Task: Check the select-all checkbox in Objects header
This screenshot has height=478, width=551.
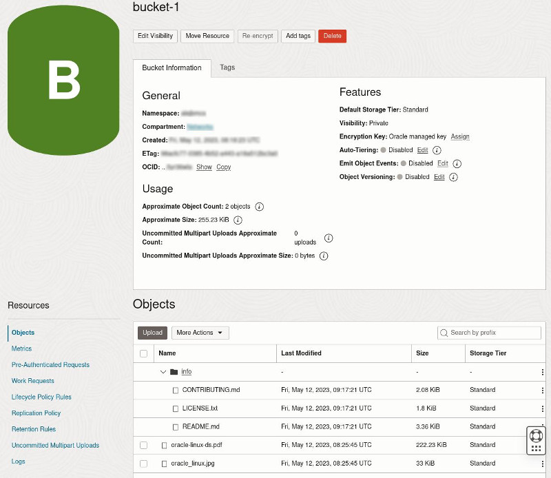Action: [x=143, y=353]
